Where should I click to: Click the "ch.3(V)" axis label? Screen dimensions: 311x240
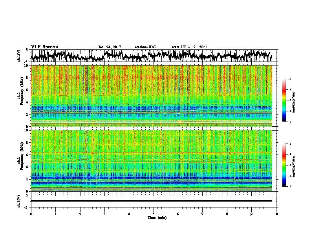point(19,201)
